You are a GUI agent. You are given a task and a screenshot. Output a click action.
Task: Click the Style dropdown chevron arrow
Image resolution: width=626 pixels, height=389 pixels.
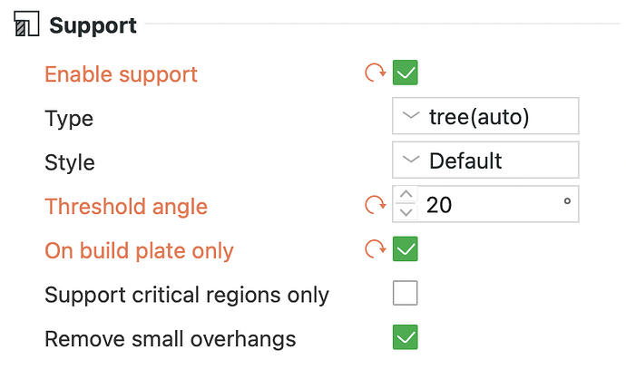pos(411,160)
